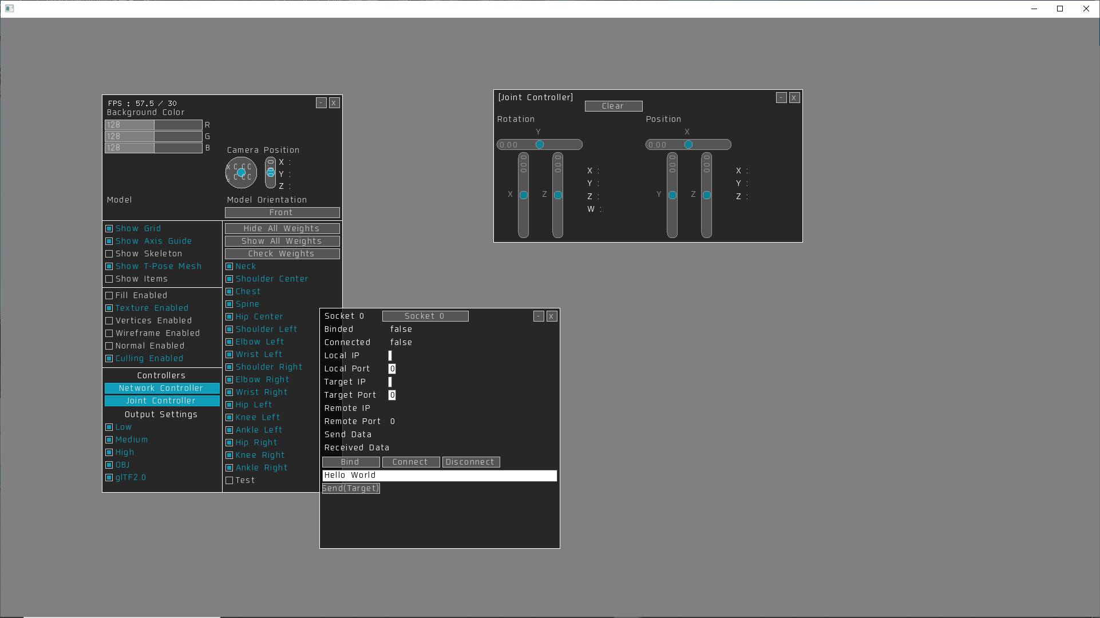1100x618 pixels.
Task: Click the Position Z vertical slider
Action: pos(707,195)
